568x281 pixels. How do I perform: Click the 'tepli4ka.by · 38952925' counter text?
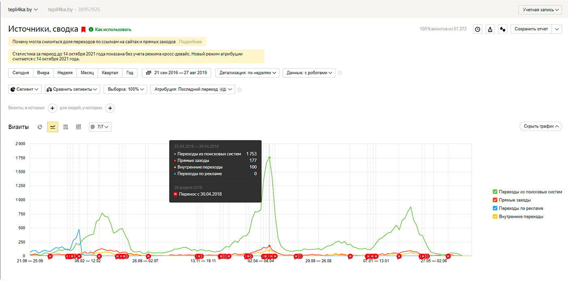(x=74, y=9)
